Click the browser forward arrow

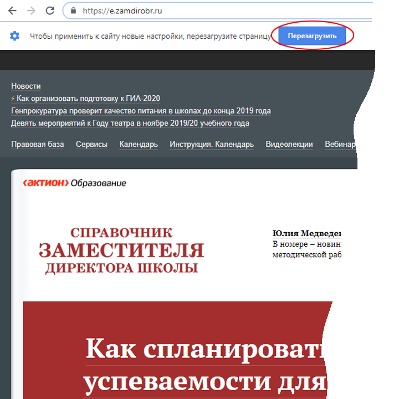tap(31, 11)
